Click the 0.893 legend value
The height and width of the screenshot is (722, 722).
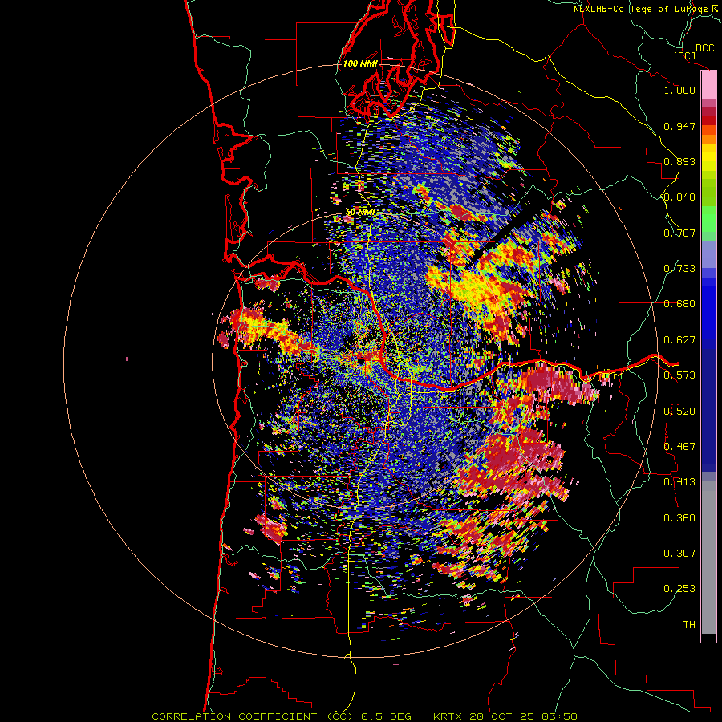point(679,161)
